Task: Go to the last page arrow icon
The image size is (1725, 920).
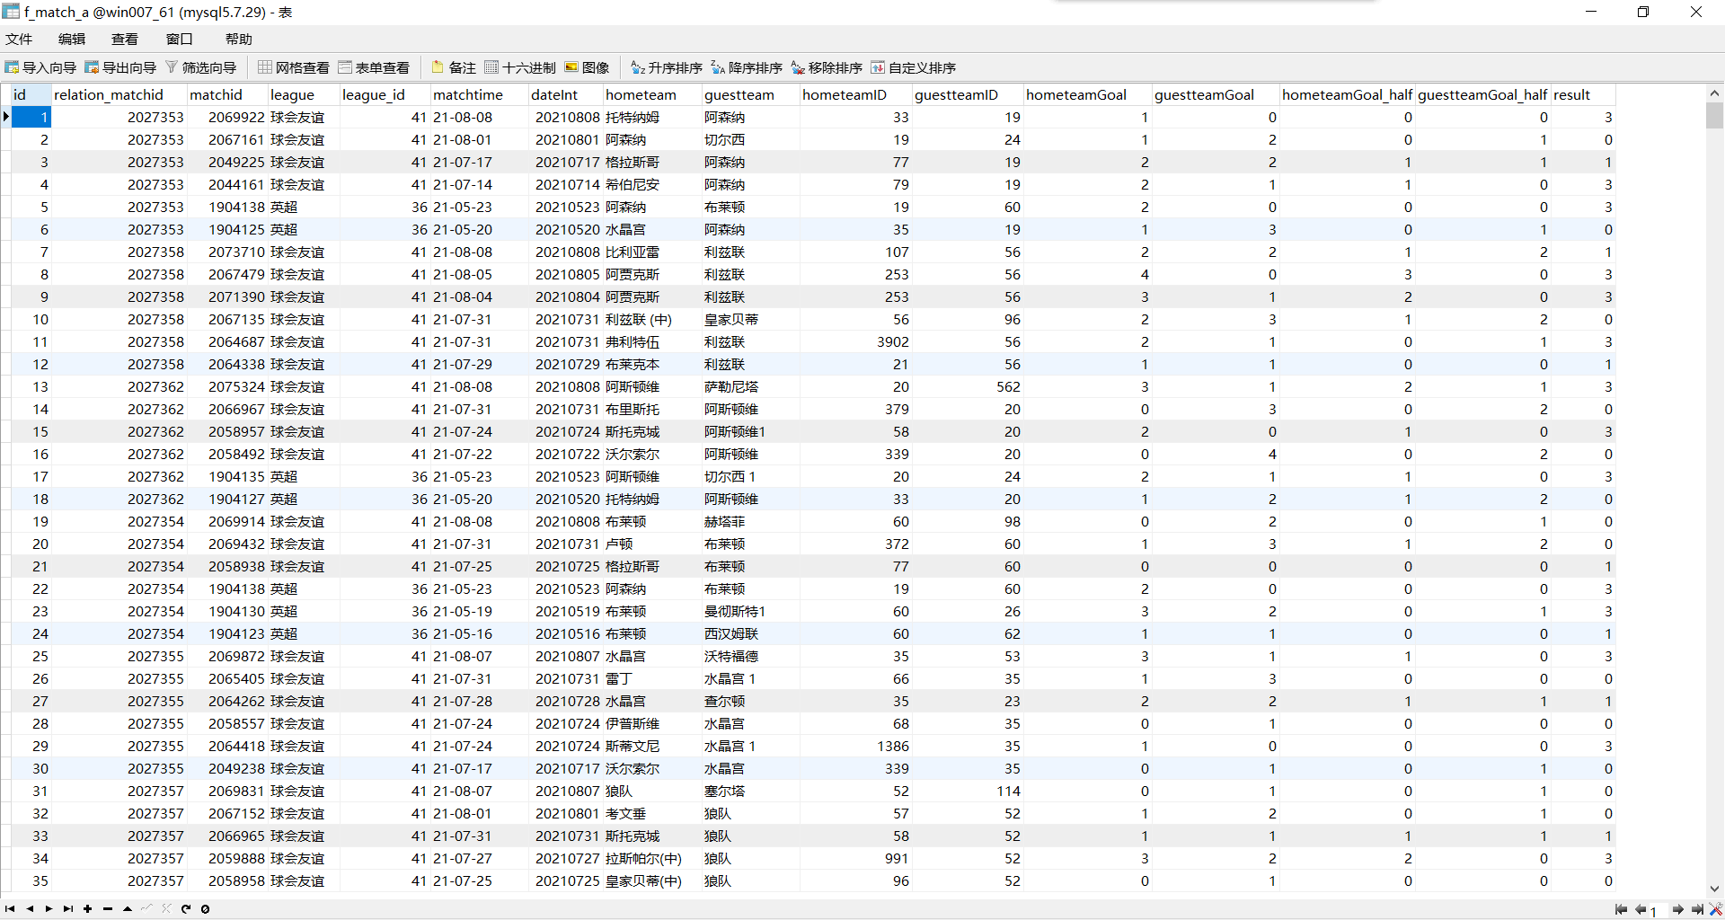Action: coord(1697,909)
